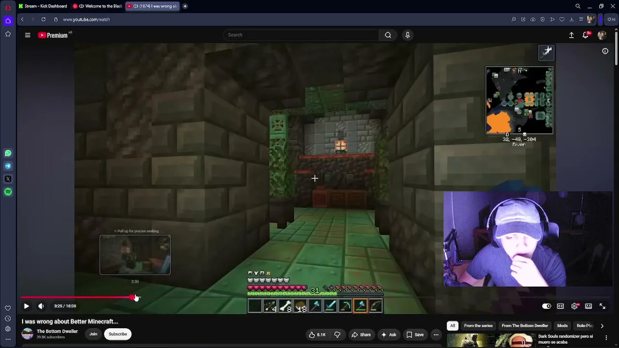Go back to the previous page
Viewport: 619px width, 348px height.
pyautogui.click(x=22, y=19)
